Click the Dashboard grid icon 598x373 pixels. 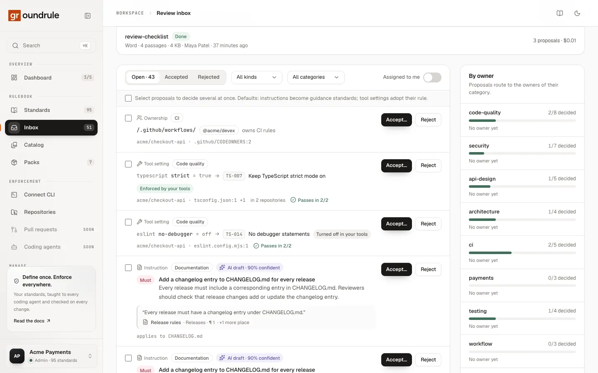(14, 78)
